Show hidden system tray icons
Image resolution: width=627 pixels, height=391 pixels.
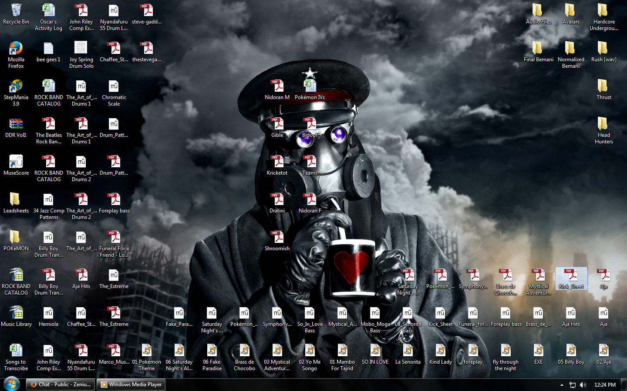tap(562, 385)
